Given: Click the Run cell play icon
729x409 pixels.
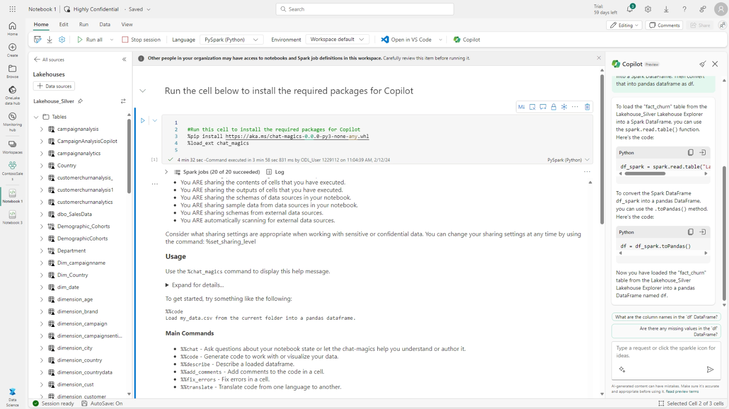Looking at the screenshot, I should pos(143,120).
